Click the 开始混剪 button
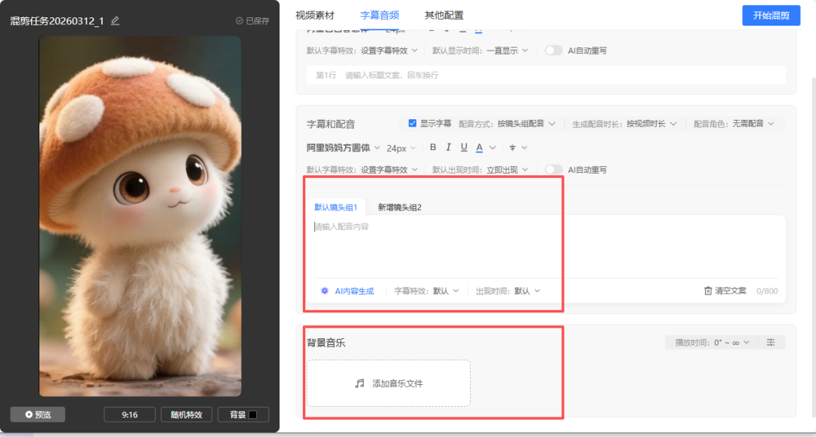The image size is (816, 437). click(771, 16)
